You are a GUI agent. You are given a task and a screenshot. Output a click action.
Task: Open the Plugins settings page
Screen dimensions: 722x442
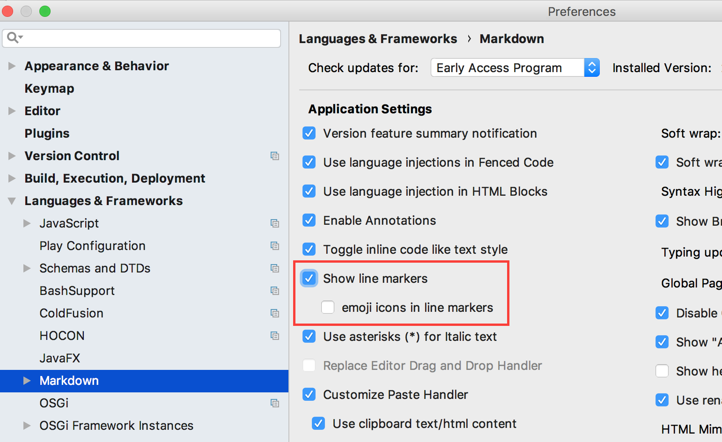(47, 133)
